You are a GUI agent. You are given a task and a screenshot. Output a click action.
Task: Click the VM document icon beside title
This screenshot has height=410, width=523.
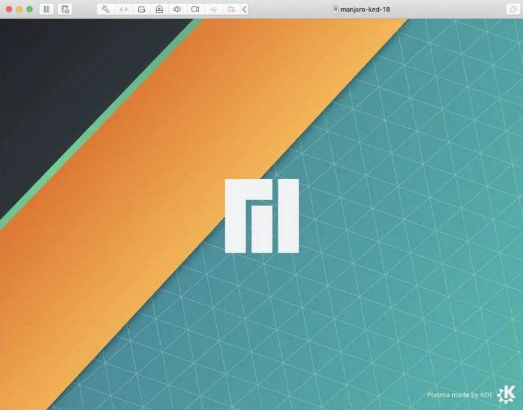(335, 10)
